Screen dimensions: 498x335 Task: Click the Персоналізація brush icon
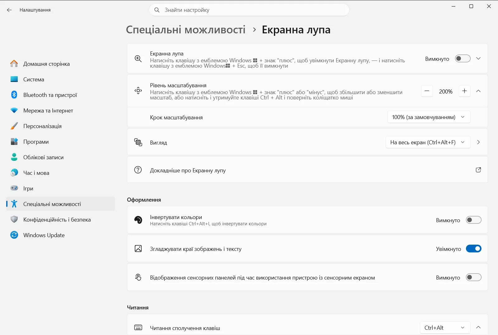(14, 126)
